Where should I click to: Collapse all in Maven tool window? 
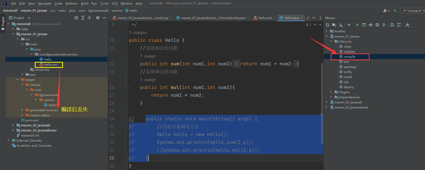tap(384, 25)
